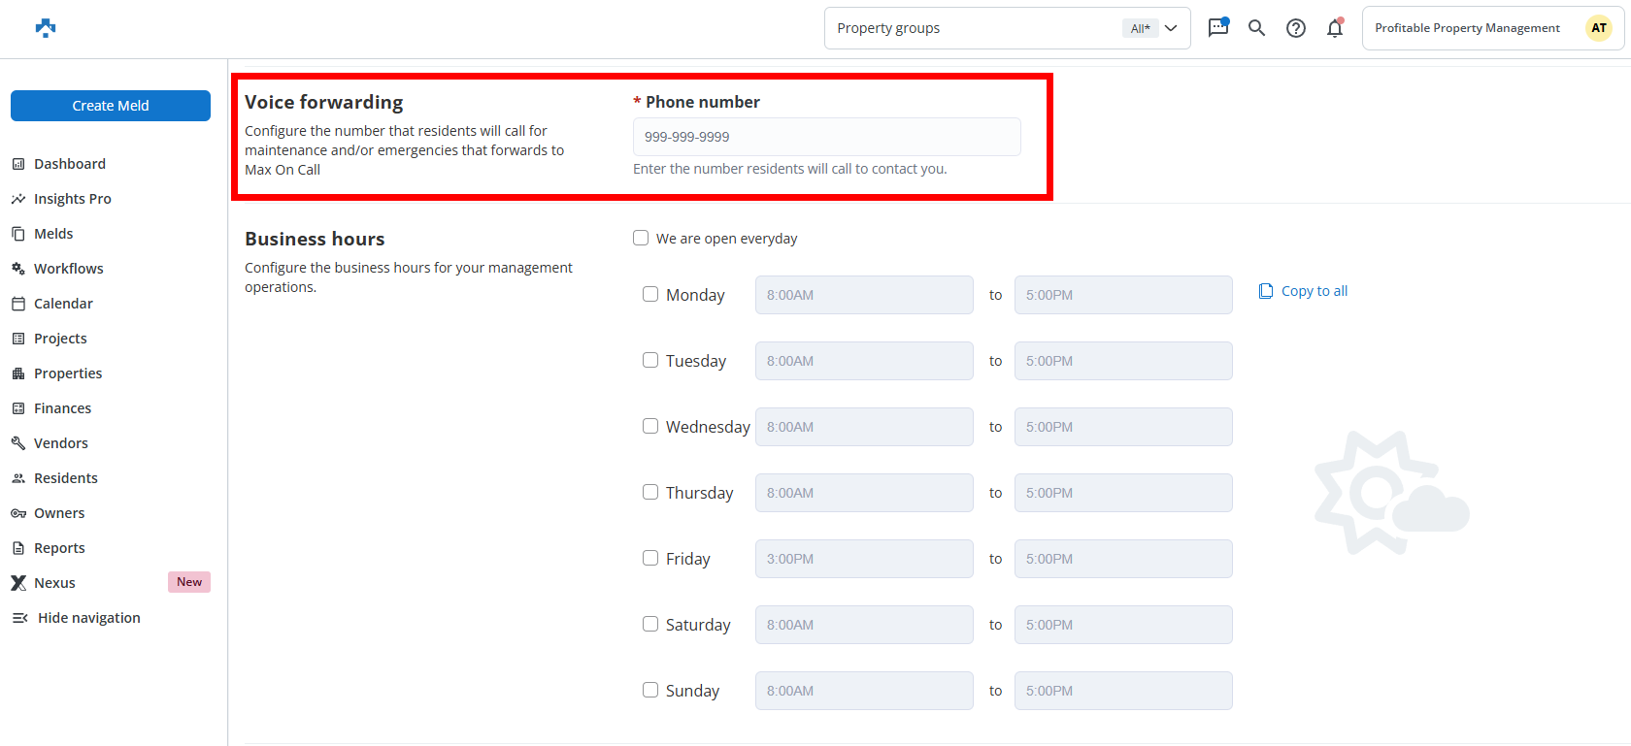Screen dimensions: 1631x746
Task: Tick the Friday checkbox
Action: point(650,558)
